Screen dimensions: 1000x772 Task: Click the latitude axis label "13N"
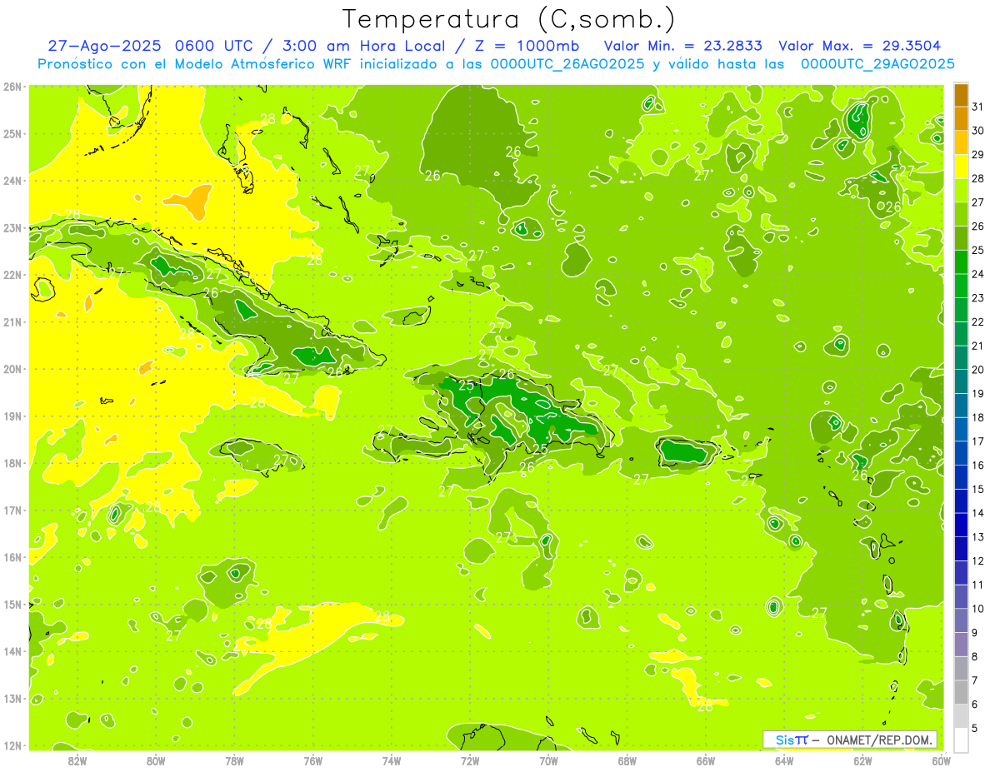click(12, 698)
